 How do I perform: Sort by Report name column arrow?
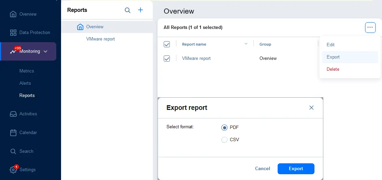[x=246, y=44]
